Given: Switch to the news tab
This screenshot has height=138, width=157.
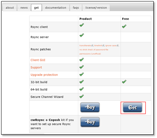Looking at the screenshot, I should [24, 8].
